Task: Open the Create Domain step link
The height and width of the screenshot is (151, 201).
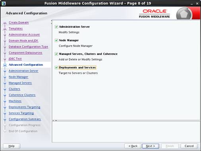Action: pyautogui.click(x=19, y=22)
